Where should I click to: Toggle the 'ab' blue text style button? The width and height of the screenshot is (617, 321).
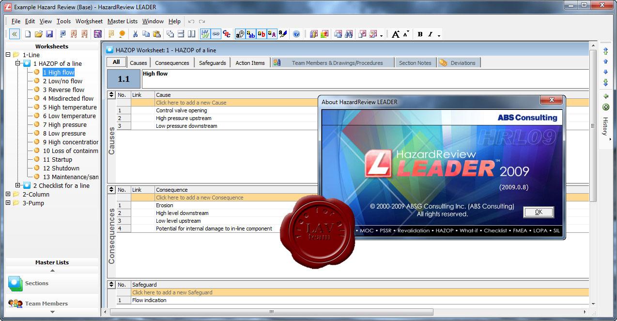pos(251,34)
